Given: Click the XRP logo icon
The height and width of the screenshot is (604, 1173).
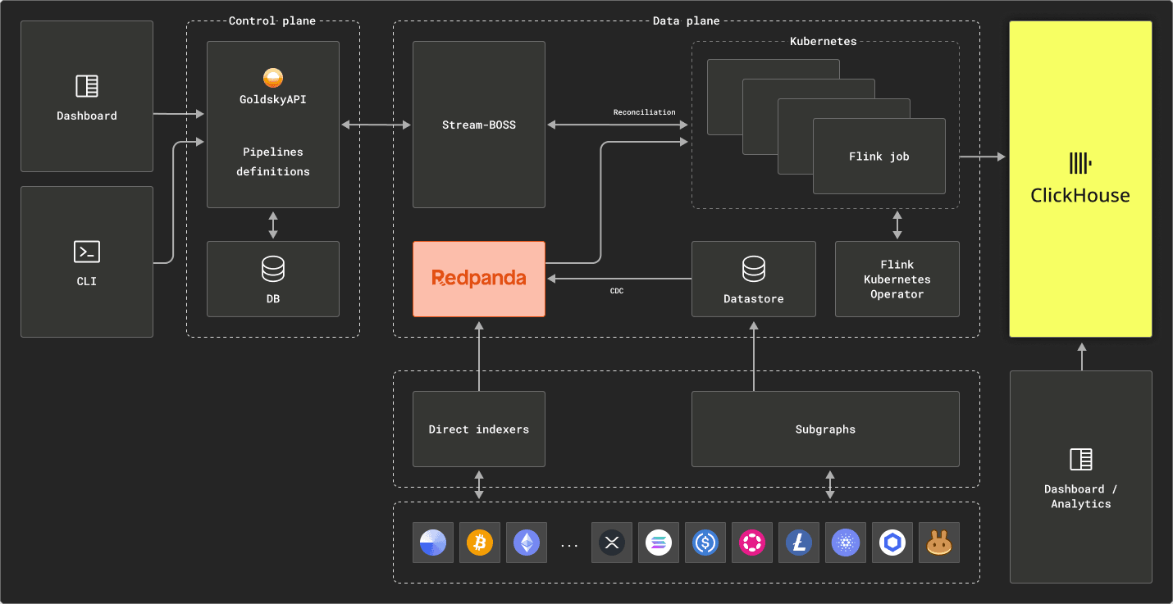Looking at the screenshot, I should click(x=611, y=543).
